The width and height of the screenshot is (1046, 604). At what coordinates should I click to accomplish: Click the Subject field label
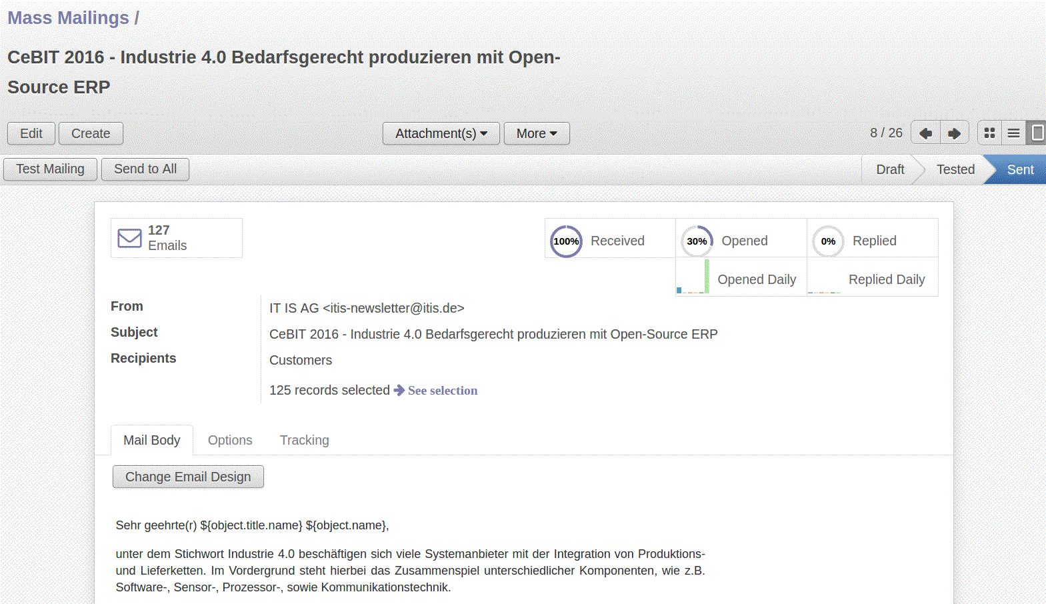134,332
